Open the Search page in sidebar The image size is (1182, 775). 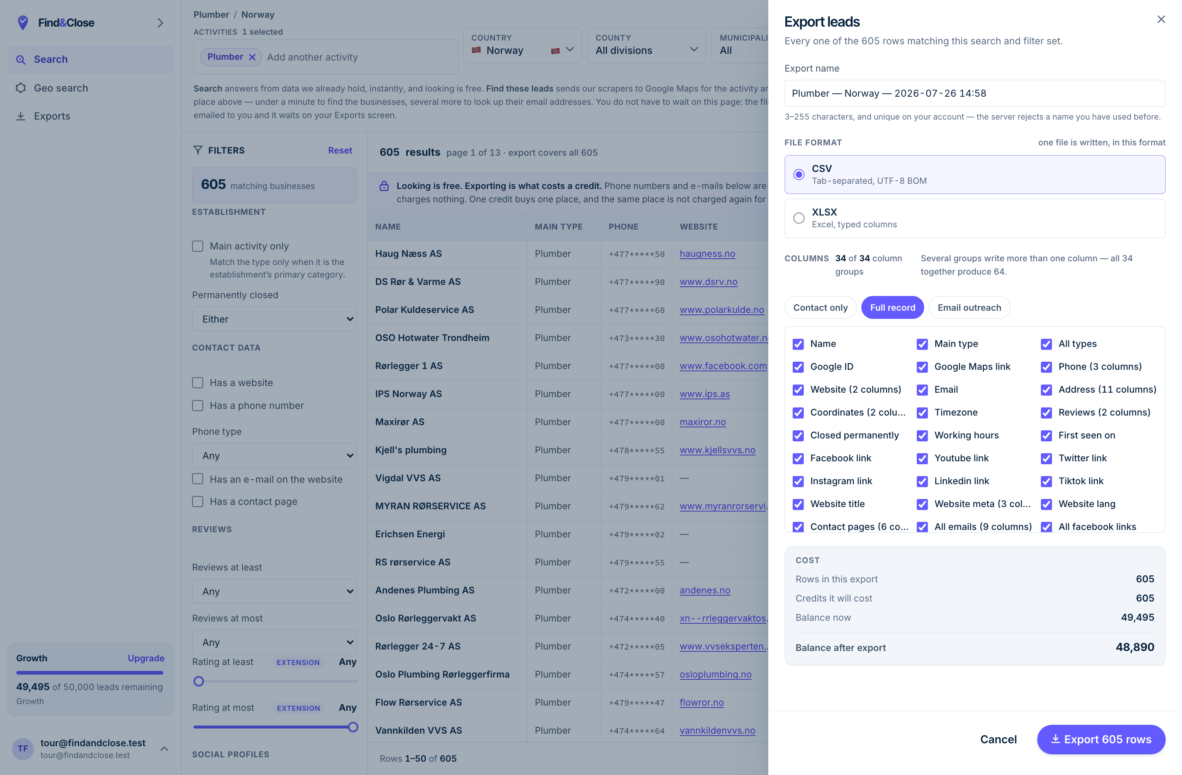(90, 59)
